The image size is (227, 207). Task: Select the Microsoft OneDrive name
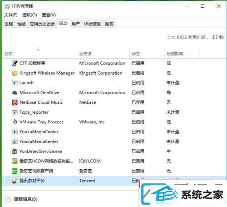(39, 93)
